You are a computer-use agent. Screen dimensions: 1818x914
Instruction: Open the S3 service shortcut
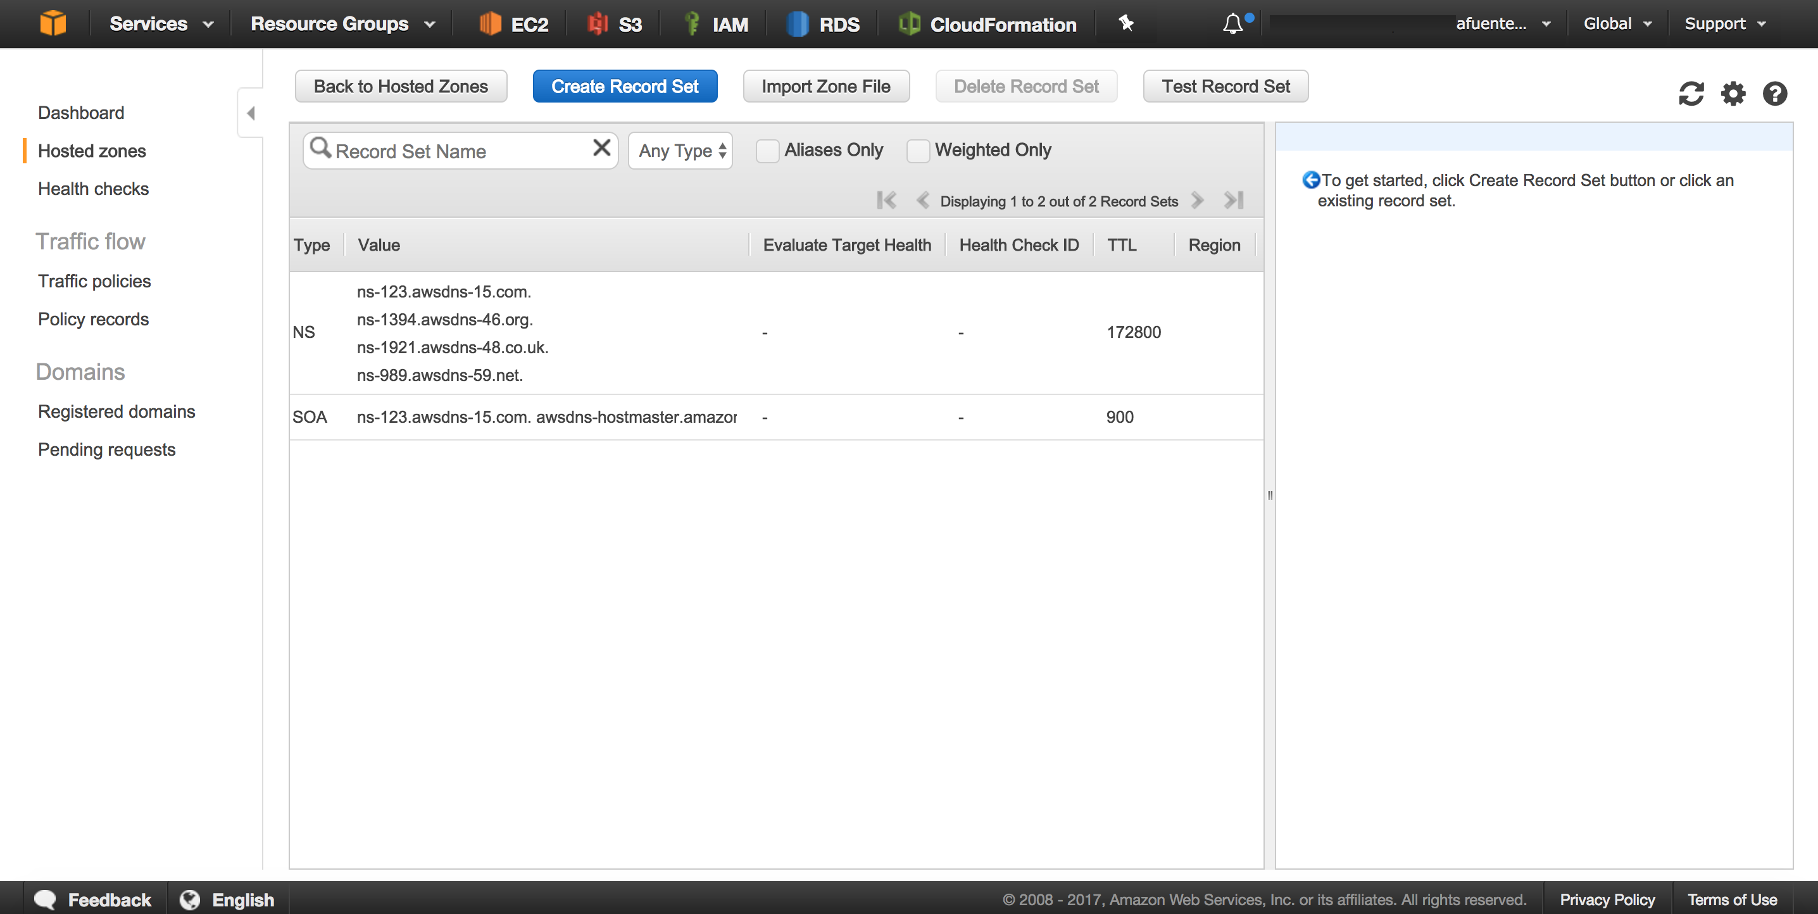pyautogui.click(x=614, y=24)
